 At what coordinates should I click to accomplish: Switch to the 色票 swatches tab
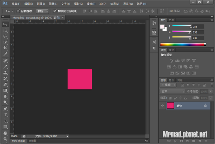[x=171, y=20]
